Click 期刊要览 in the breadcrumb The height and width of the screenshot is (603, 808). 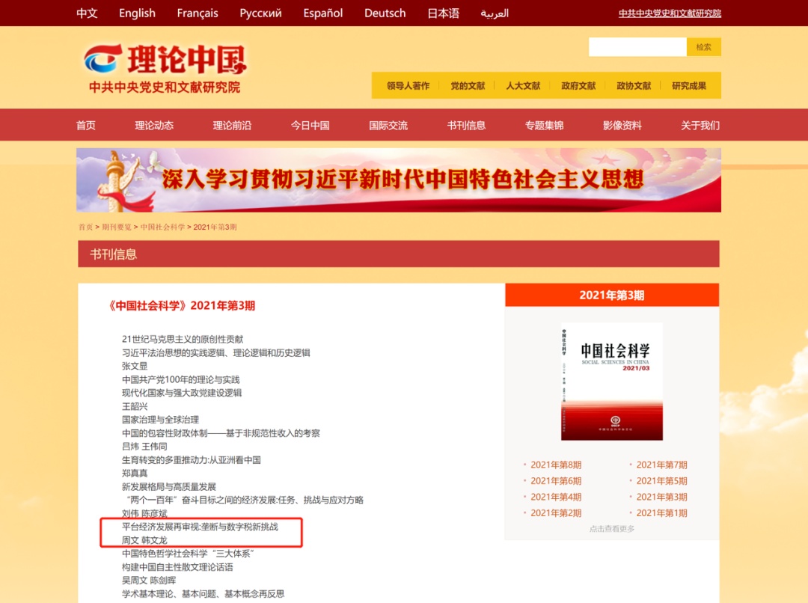pos(117,227)
